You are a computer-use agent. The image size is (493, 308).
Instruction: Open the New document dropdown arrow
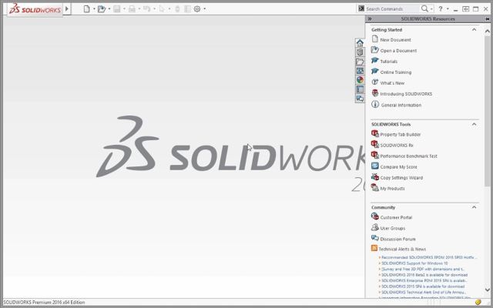point(94,8)
